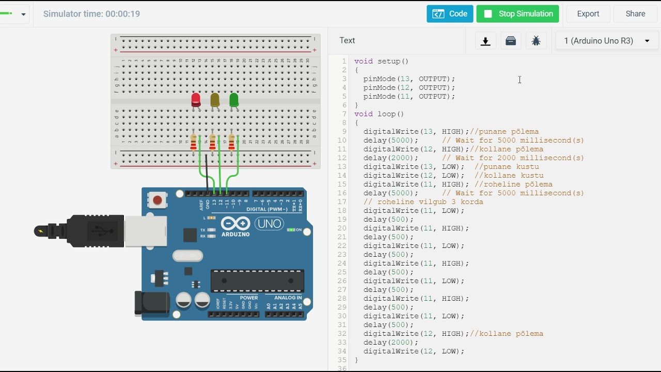Click 'digitalWrite(12, LOW);' on line 34

tap(414, 351)
